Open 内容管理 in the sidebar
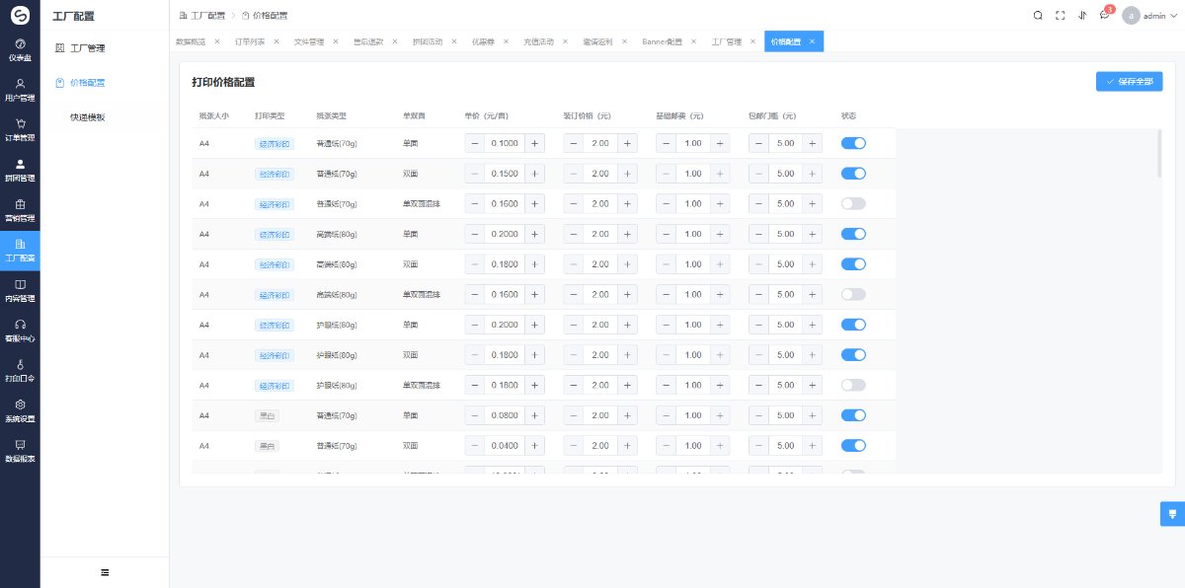 coord(20,290)
